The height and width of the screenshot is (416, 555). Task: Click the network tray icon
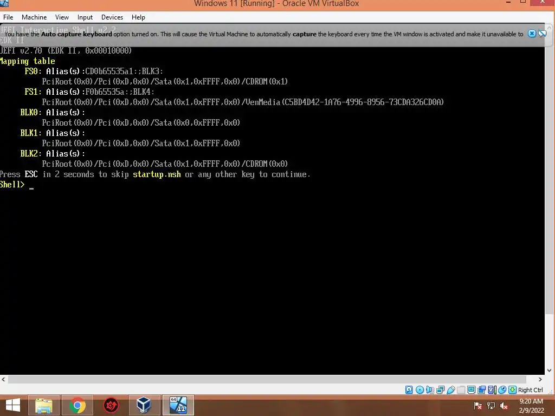491,405
